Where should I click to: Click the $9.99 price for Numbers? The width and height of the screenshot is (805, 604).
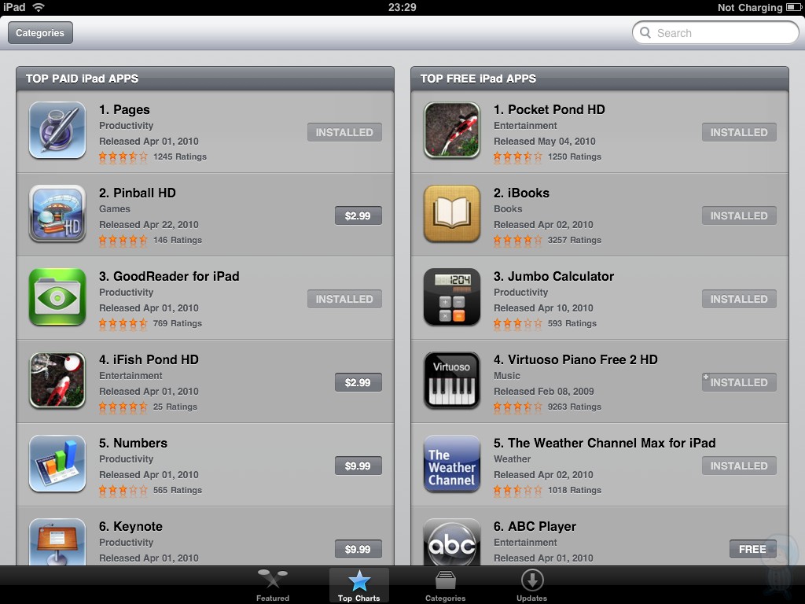pos(358,466)
